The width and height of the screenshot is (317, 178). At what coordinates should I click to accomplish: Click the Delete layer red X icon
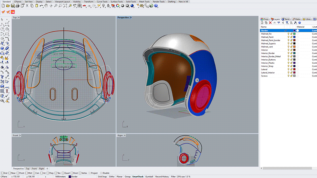coord(270,23)
